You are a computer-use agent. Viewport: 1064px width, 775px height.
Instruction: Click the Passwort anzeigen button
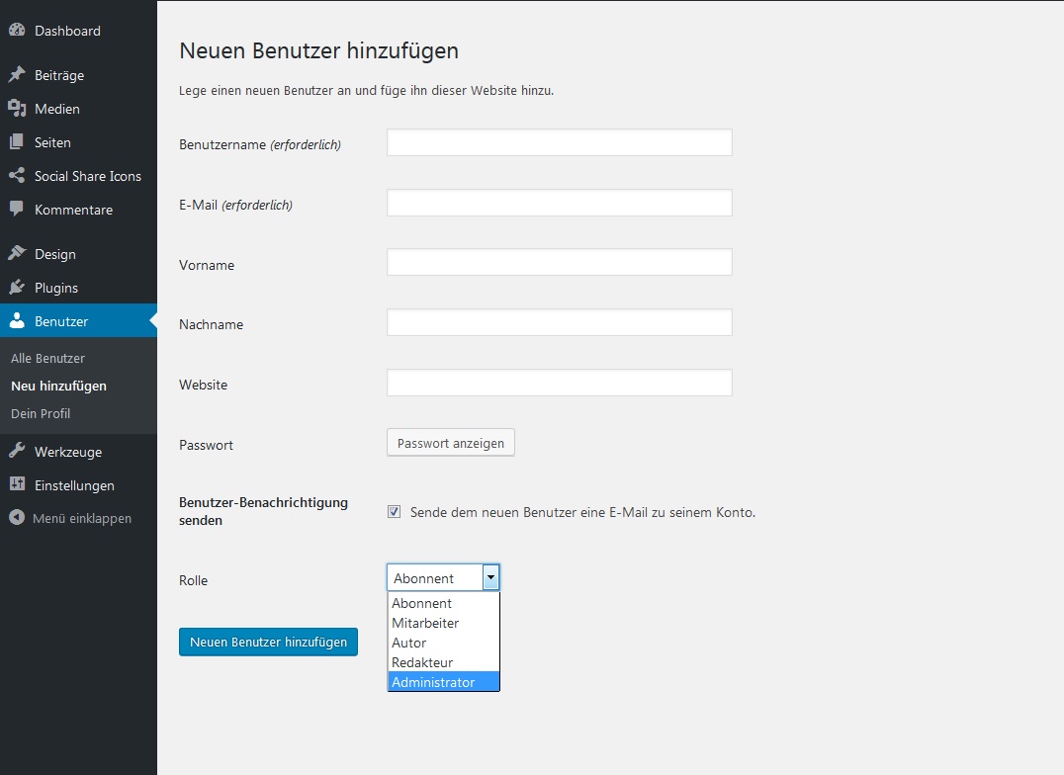[451, 443]
